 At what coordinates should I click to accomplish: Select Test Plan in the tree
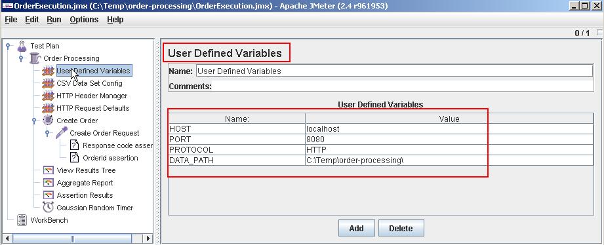[45, 46]
